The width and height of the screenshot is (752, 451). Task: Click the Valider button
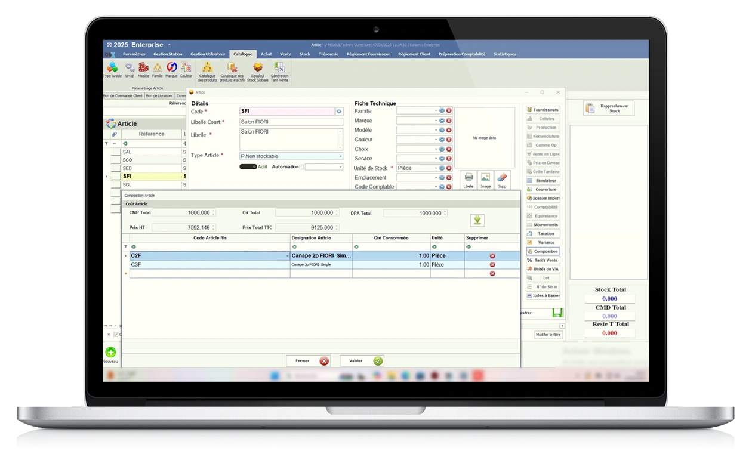click(x=362, y=361)
